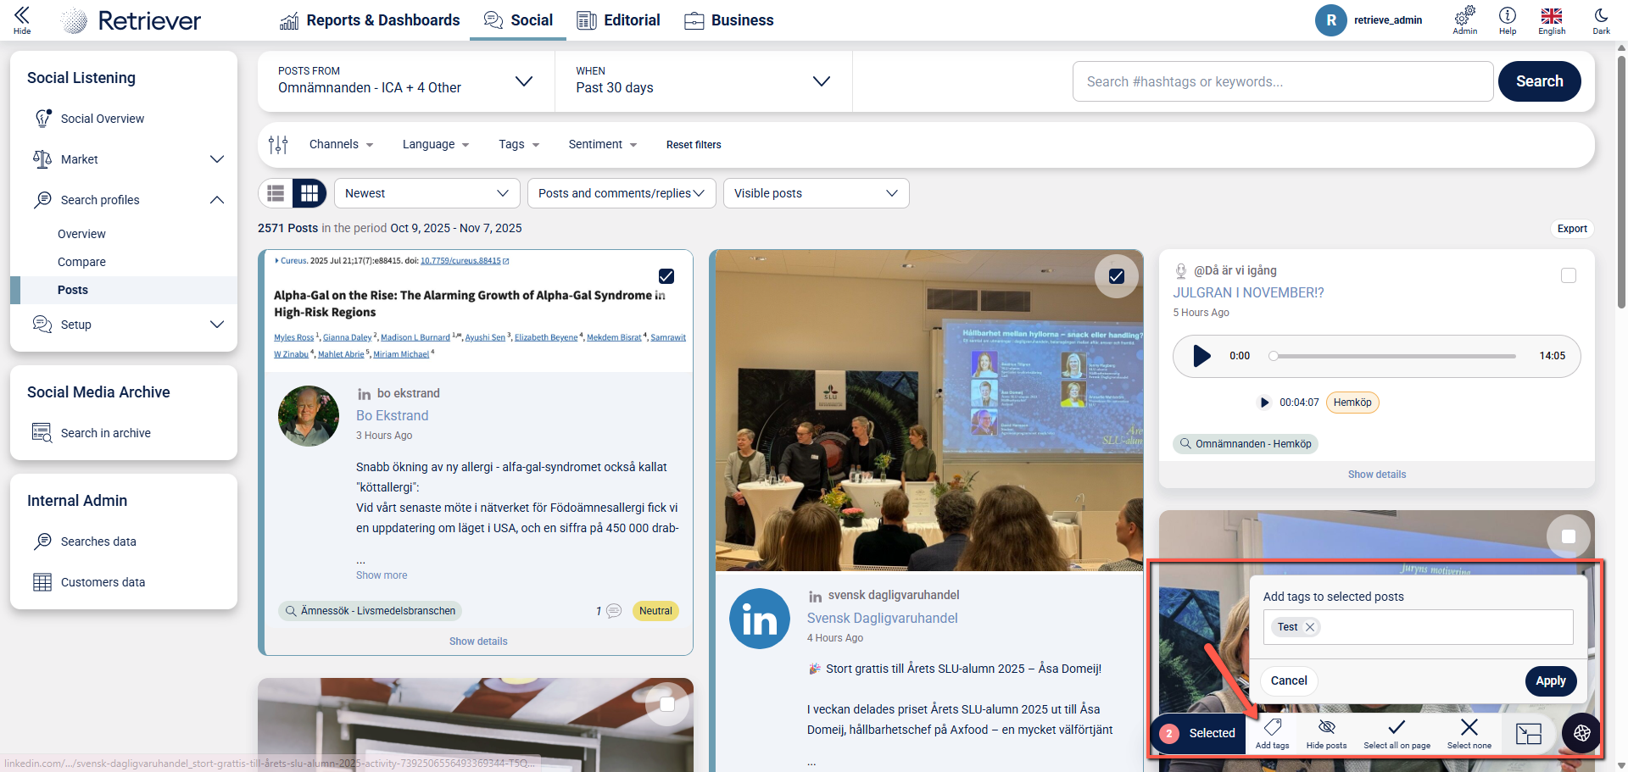Open the Sentiment filter dropdown
The width and height of the screenshot is (1628, 772).
tap(602, 145)
